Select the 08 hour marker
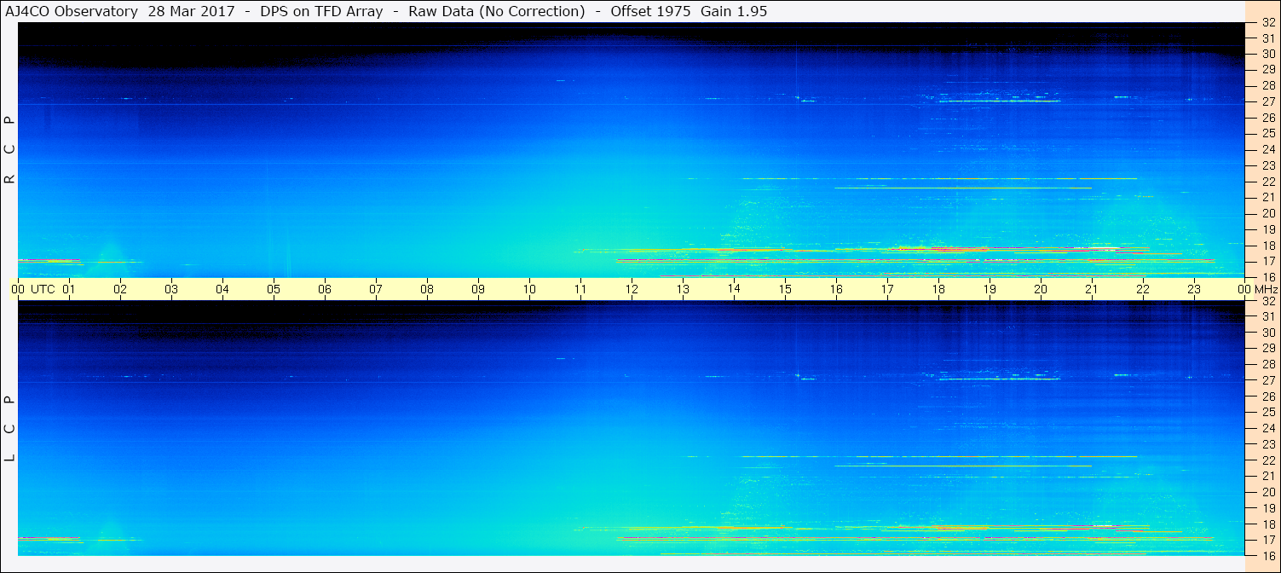Viewport: 1281px width, 573px height. 427,289
